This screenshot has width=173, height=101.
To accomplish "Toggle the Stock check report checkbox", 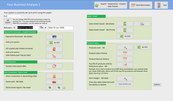I will click(x=64, y=88).
